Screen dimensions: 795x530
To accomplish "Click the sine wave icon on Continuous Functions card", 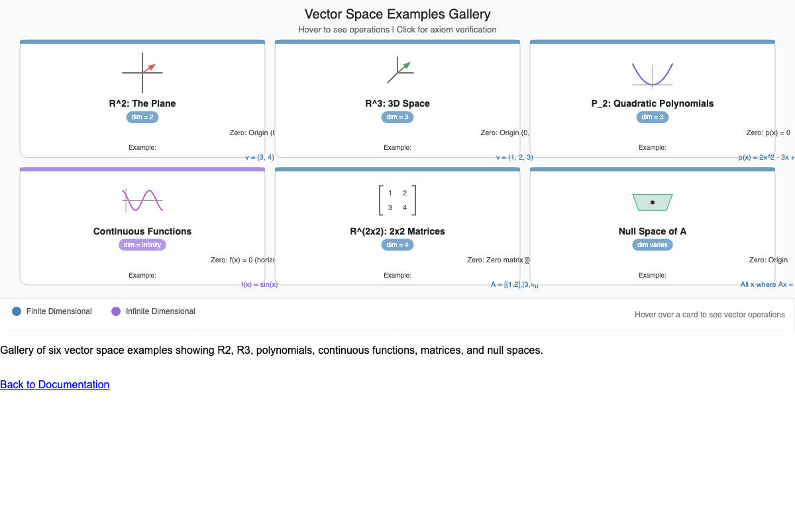I will coord(142,199).
